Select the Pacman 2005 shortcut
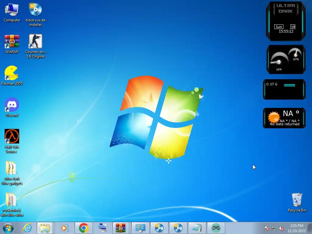This screenshot has width=312, height=234. [12, 76]
